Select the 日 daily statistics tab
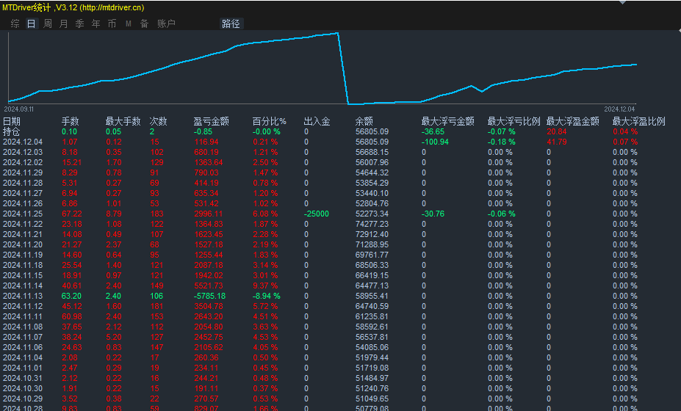 [x=31, y=23]
